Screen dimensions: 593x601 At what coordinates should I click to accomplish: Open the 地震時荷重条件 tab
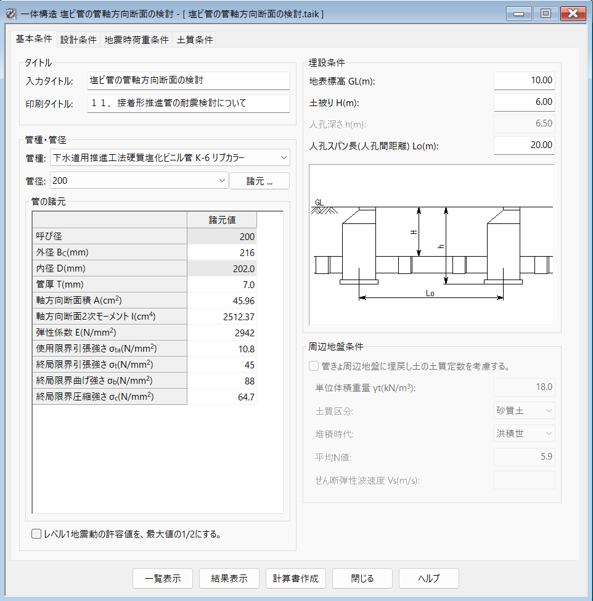[x=136, y=39]
